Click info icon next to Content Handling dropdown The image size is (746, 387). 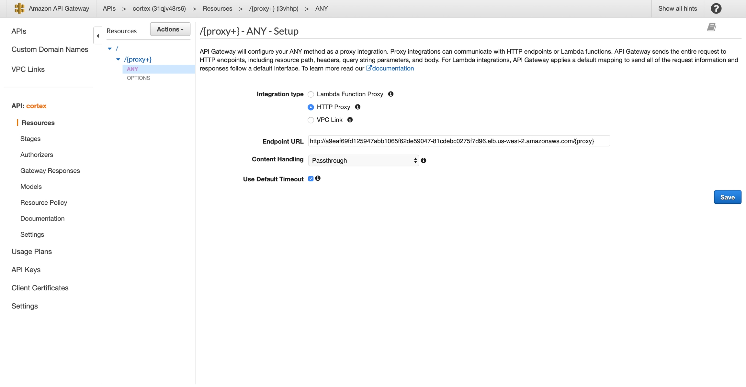(424, 160)
